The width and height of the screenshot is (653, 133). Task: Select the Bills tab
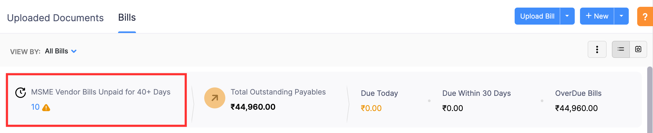click(x=127, y=18)
